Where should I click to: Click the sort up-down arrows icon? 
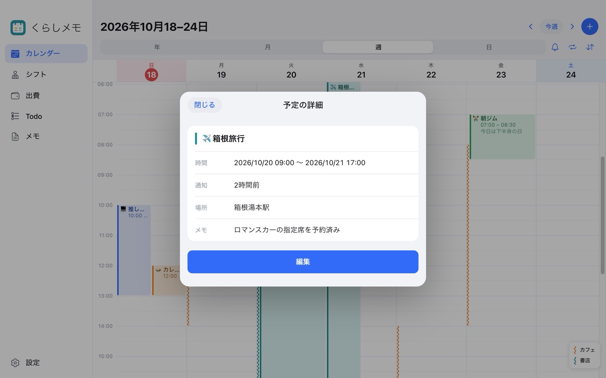[x=590, y=47]
